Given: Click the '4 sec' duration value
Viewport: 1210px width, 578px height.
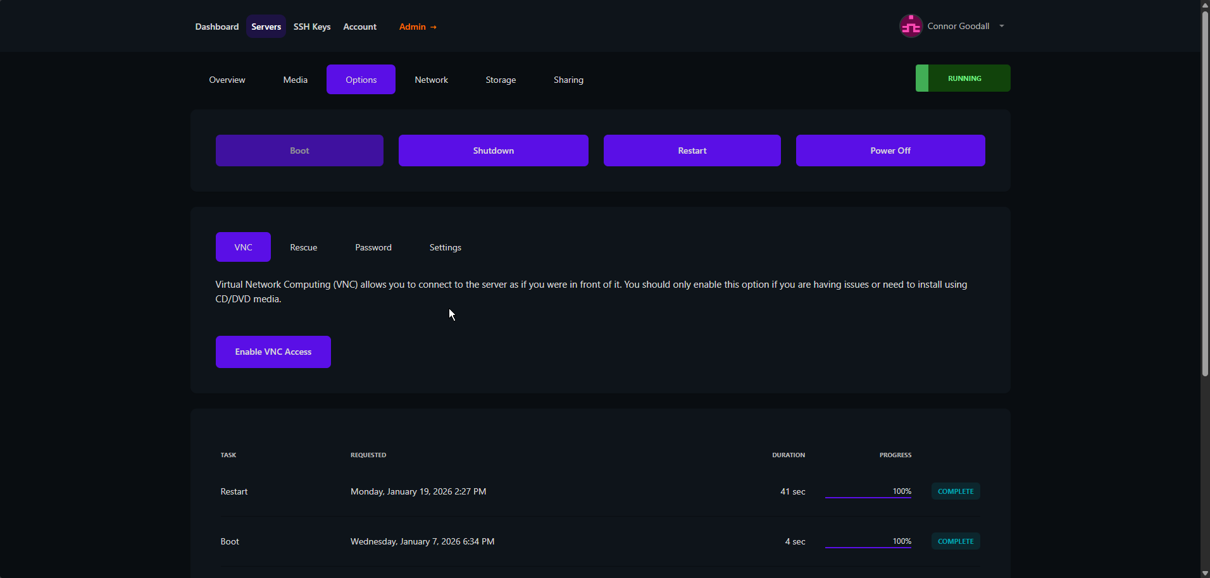Looking at the screenshot, I should click(795, 541).
